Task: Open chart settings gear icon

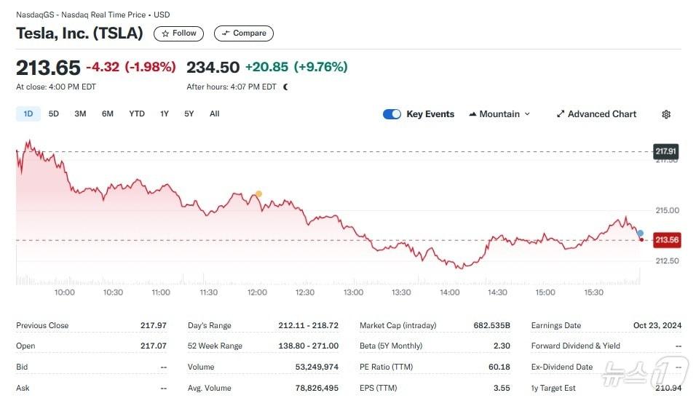Action: pos(665,114)
